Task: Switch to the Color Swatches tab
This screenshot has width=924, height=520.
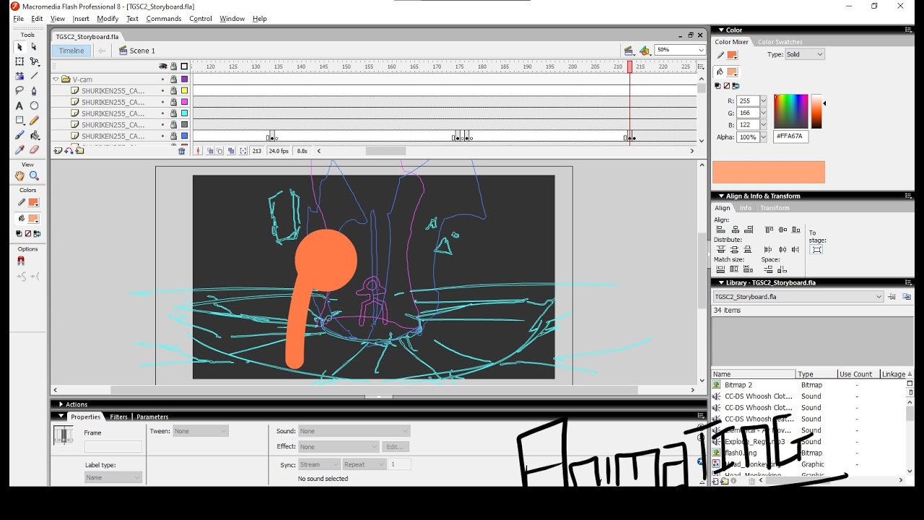Action: (780, 42)
